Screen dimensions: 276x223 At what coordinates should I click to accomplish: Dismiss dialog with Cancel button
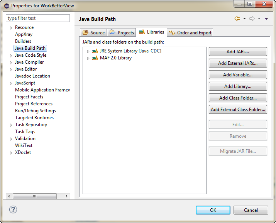(251, 210)
